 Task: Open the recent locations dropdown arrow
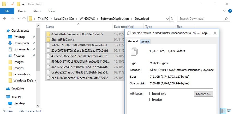click(x=19, y=19)
